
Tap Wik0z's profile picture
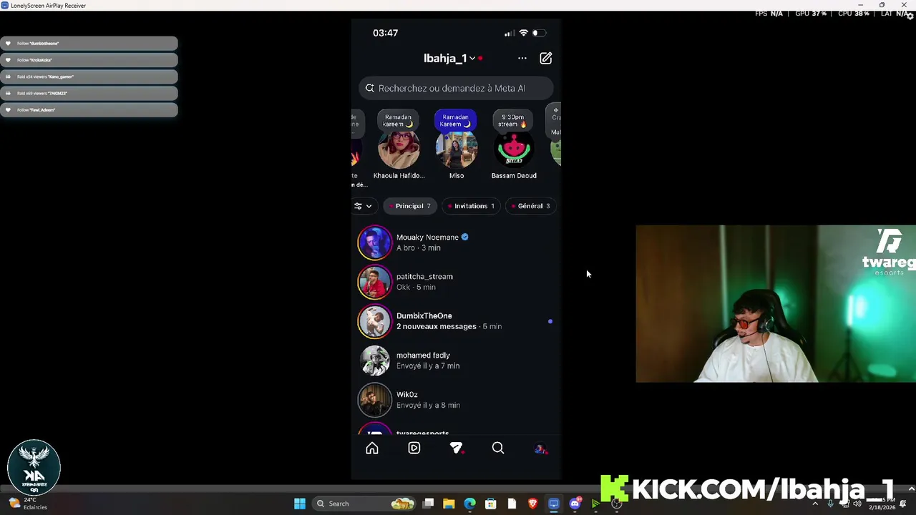point(375,400)
